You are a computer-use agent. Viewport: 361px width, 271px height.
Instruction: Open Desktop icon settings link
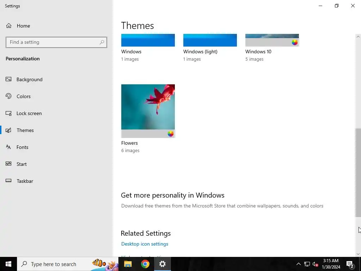[x=145, y=244]
